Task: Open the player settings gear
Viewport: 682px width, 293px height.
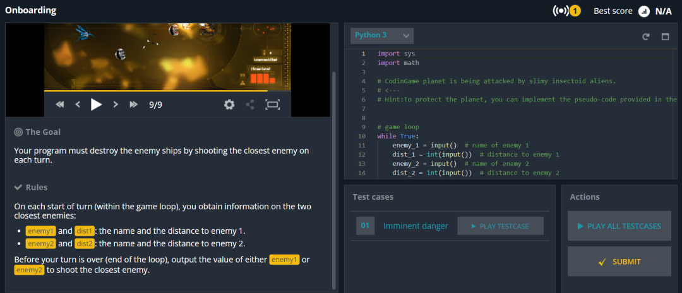Action: coord(229,105)
